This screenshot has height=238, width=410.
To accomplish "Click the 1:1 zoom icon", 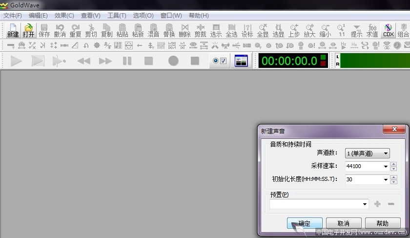I will 341,30.
